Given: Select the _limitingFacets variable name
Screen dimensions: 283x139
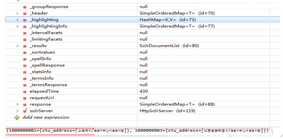Looking at the screenshot, I should (46, 39).
